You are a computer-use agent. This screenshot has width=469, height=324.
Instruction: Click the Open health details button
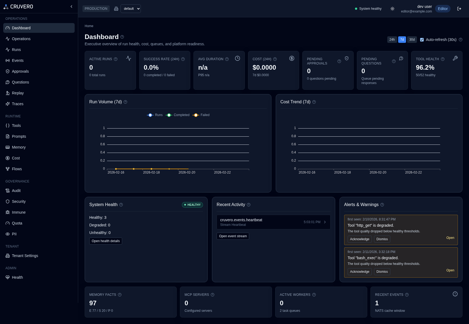click(x=106, y=241)
